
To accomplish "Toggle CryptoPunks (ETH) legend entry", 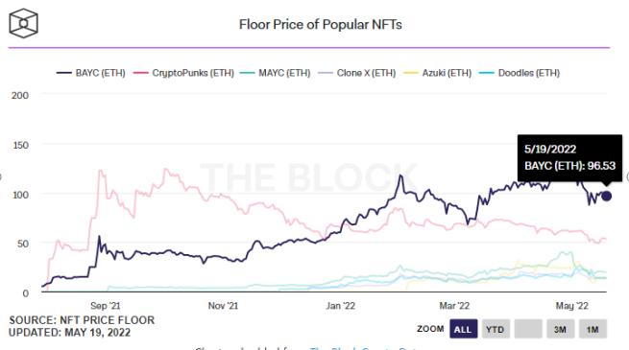I will coord(183,73).
